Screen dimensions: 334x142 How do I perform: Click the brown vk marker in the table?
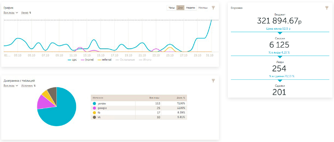click(x=94, y=117)
